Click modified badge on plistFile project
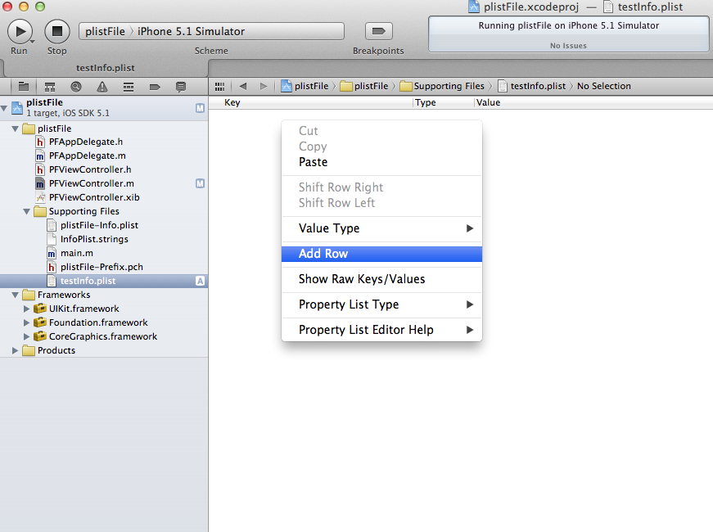 [x=200, y=108]
